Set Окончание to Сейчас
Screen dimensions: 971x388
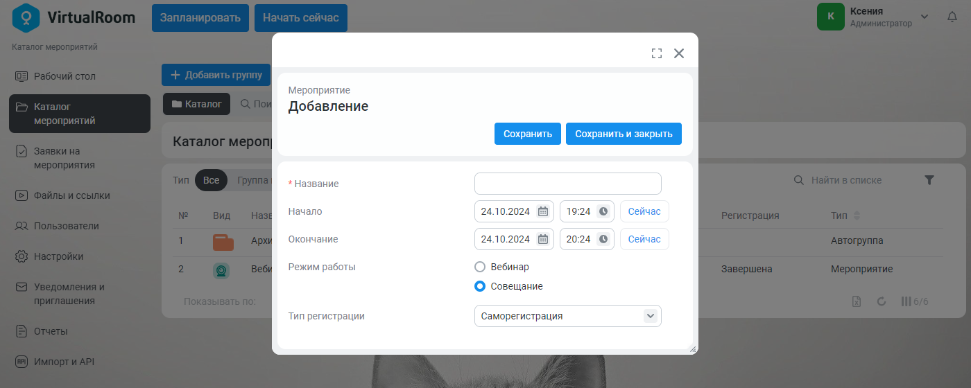(644, 239)
